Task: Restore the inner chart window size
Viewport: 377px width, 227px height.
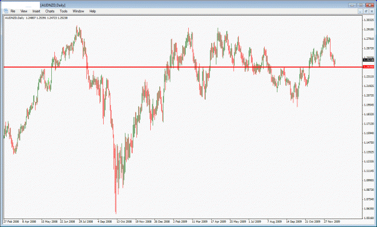Action: coord(366,11)
